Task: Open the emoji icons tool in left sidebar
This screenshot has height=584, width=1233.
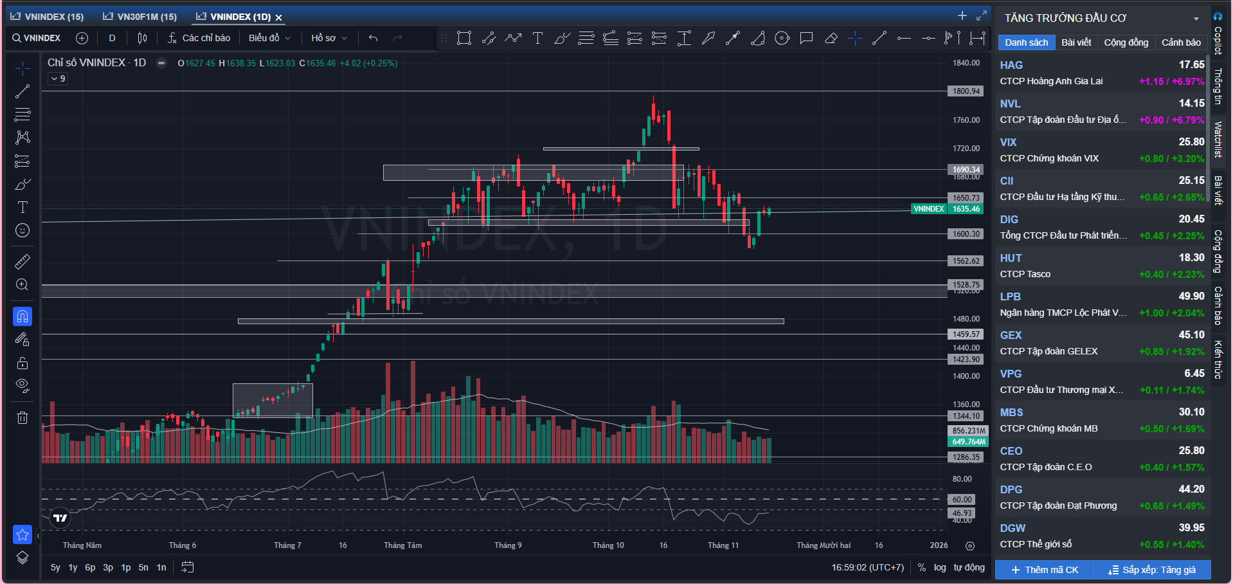Action: coord(22,230)
